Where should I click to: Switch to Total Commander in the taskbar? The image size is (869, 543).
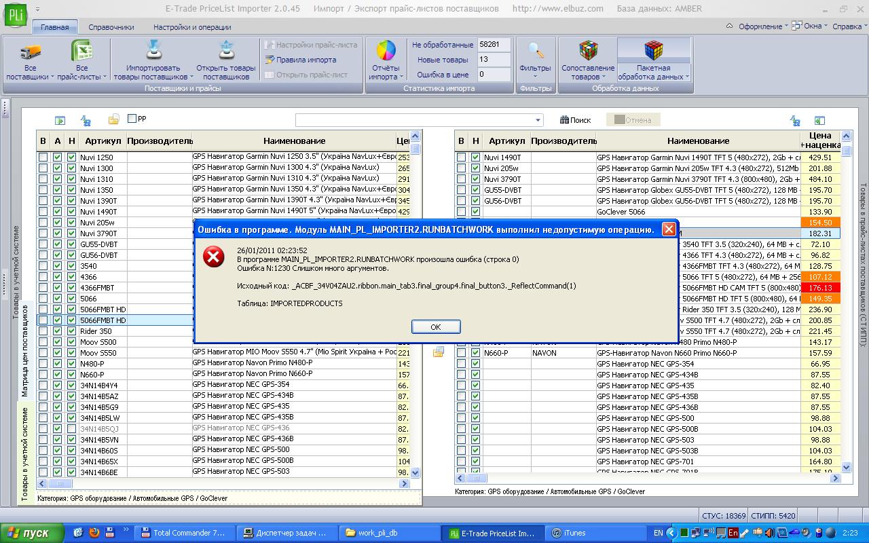point(185,533)
